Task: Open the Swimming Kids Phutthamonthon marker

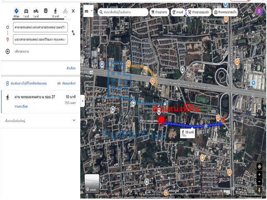Action: point(113,110)
